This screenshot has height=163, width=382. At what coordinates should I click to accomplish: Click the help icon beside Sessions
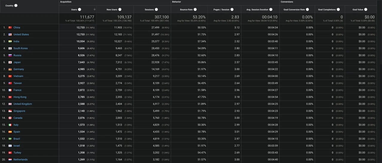156,10
